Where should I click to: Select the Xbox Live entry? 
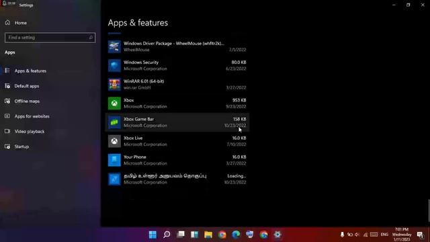(177, 141)
